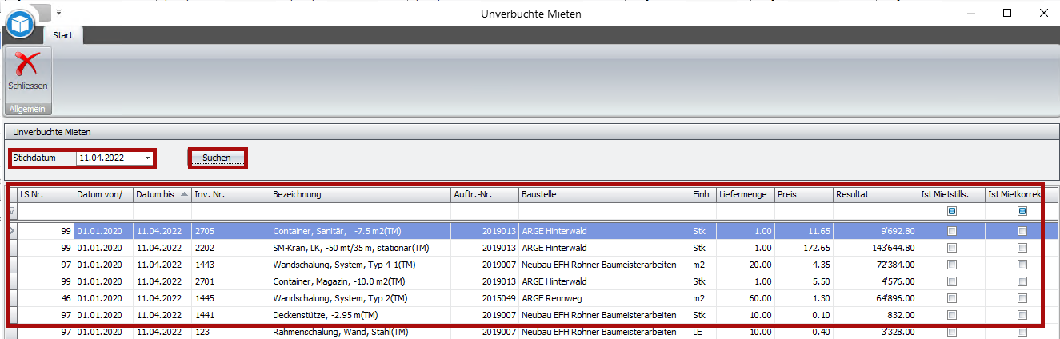Click the Auftr.-Nr. column header
The height and width of the screenshot is (339, 1060).
485,194
